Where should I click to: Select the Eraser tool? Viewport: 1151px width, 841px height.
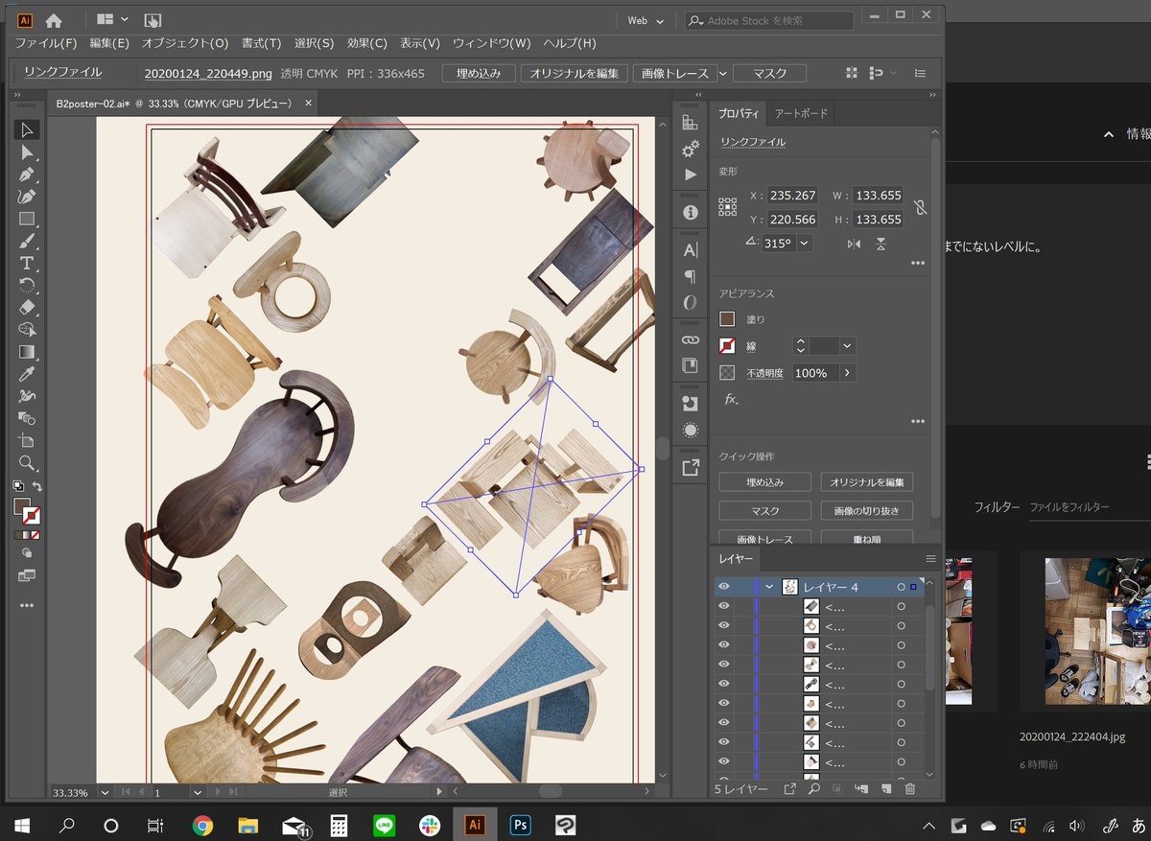27,307
